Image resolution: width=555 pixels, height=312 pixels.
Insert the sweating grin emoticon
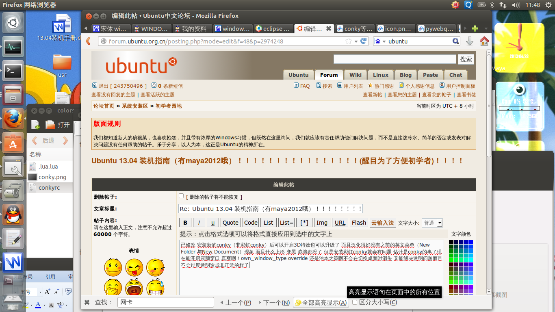pyautogui.click(x=155, y=288)
